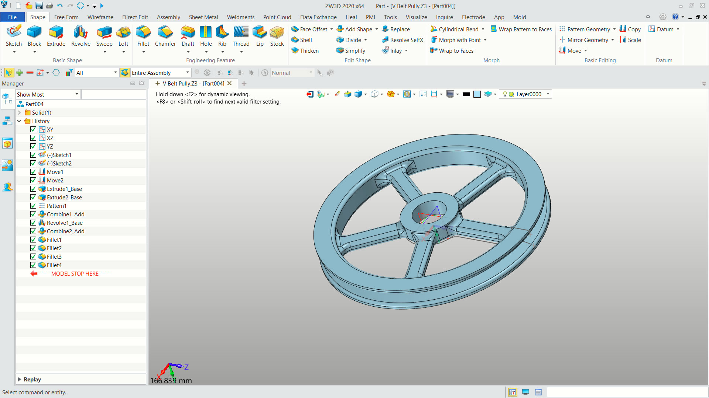Expand the Solid(1) tree node
Image resolution: width=709 pixels, height=398 pixels.
click(x=19, y=112)
